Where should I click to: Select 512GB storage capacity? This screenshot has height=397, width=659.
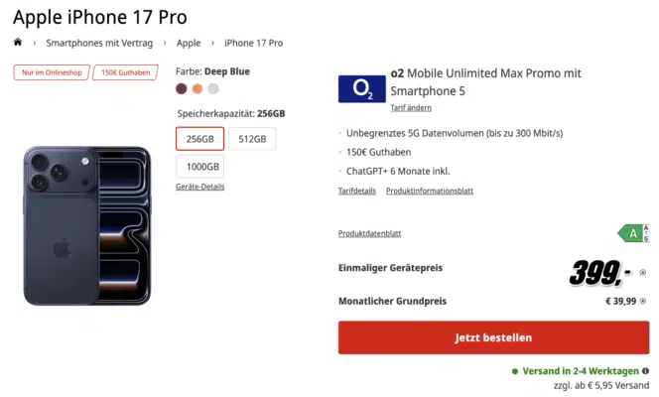252,139
